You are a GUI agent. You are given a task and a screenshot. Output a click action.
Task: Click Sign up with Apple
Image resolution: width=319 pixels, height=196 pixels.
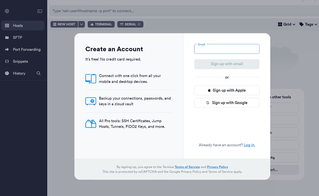click(x=226, y=90)
